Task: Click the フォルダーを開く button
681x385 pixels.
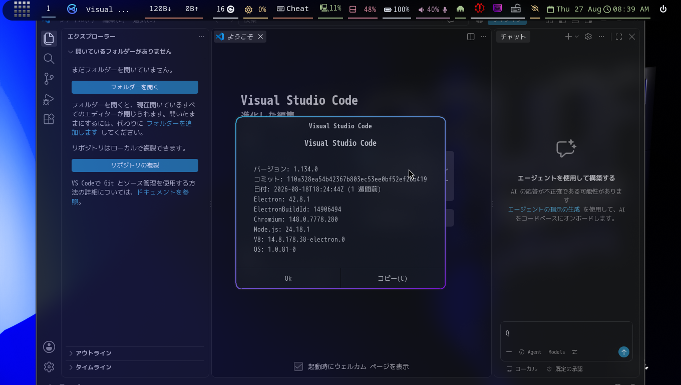Action: (x=135, y=87)
